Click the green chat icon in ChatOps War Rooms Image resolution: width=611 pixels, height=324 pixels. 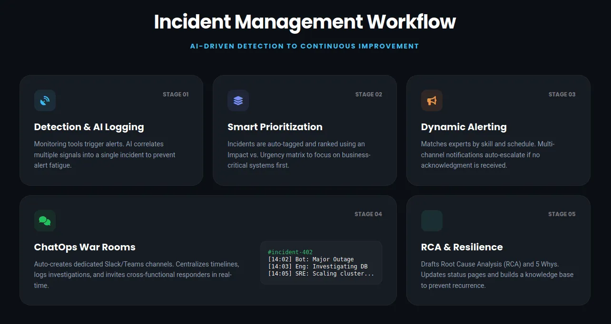(x=45, y=220)
